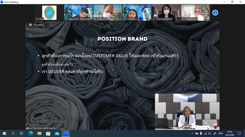Click the presenter speaker video panel

coord(187,112)
